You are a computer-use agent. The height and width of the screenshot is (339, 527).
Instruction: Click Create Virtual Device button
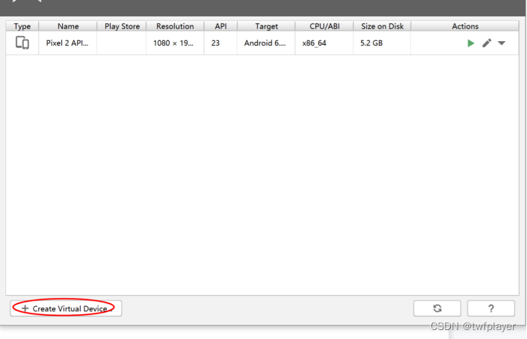66,308
